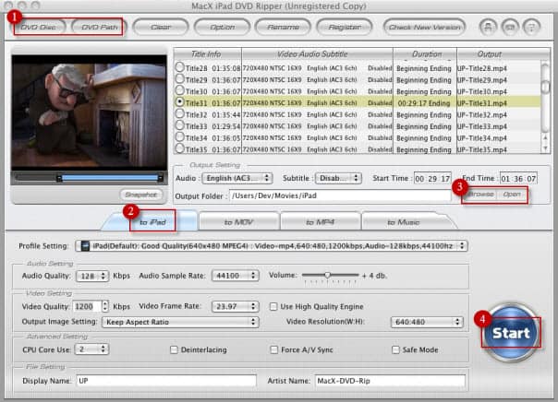
Task: Click the Volume slider handle
Action: click(x=327, y=275)
